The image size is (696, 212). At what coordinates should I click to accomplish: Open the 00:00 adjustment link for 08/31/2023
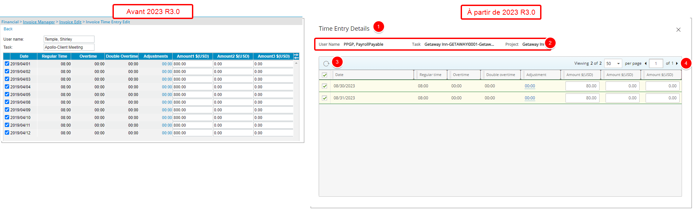point(530,98)
